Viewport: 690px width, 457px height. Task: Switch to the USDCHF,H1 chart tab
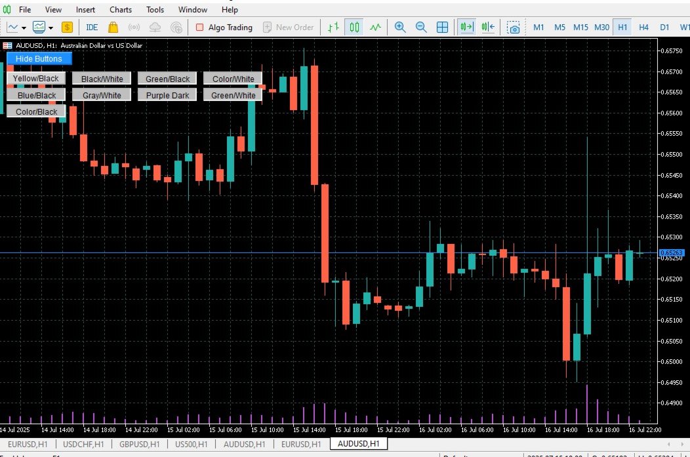[83, 445]
